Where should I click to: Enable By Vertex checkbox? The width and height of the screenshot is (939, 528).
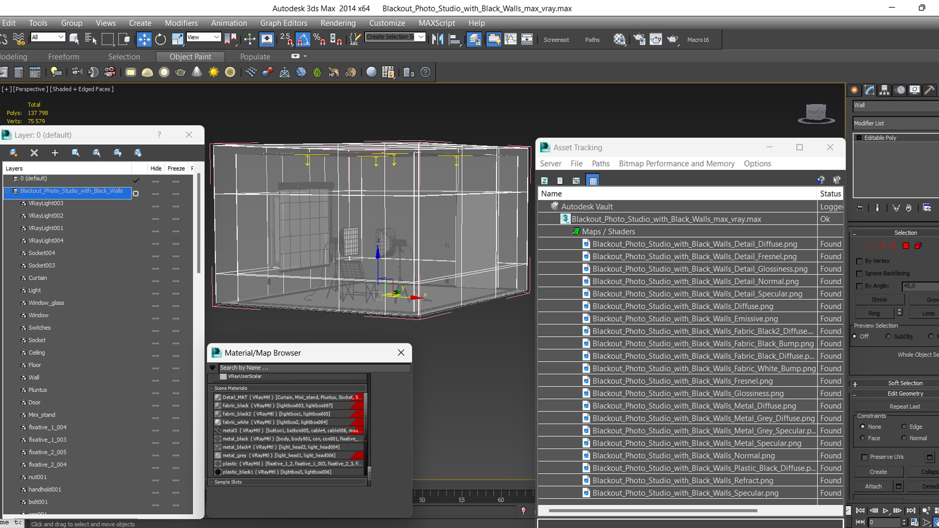pos(859,261)
